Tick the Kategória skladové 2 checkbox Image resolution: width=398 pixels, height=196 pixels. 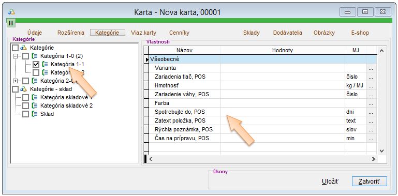25,105
